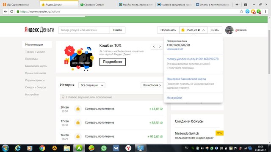Click the blue extension icon in the Chrome toolbar

[x=247, y=11]
